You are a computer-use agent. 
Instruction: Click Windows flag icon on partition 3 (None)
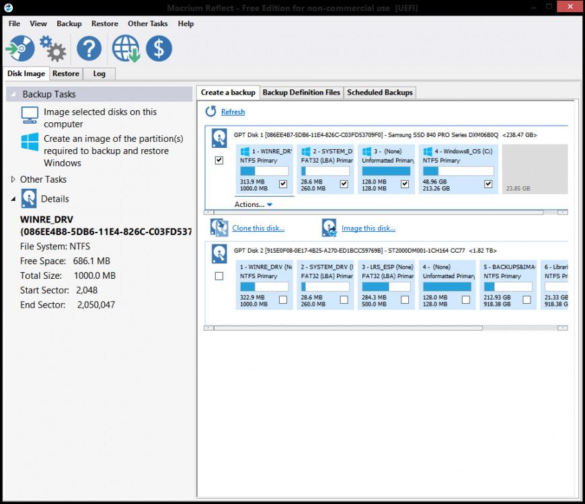[366, 151]
